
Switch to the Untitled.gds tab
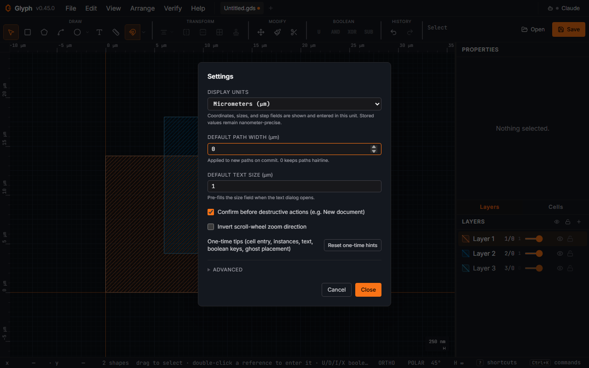tap(242, 8)
